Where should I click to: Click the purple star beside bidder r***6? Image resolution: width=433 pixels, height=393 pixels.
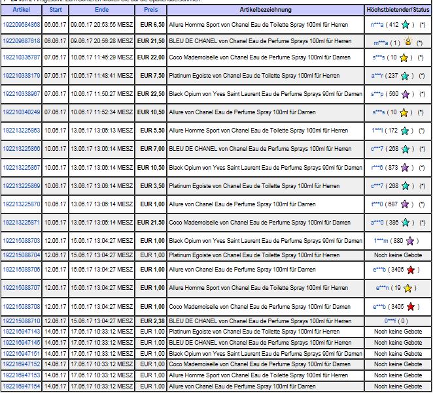(x=405, y=168)
